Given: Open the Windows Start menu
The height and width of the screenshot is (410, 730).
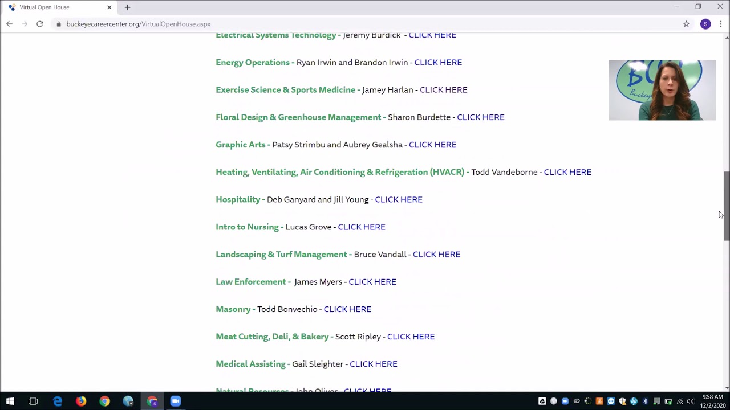Looking at the screenshot, I should tap(10, 401).
